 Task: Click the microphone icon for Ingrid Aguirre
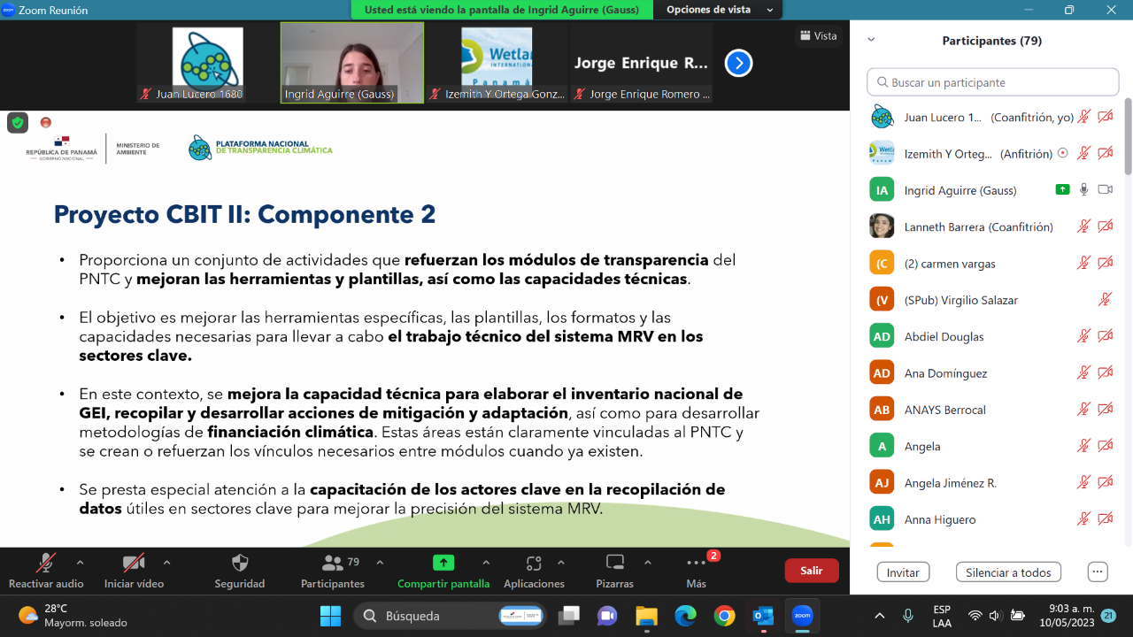(1083, 189)
